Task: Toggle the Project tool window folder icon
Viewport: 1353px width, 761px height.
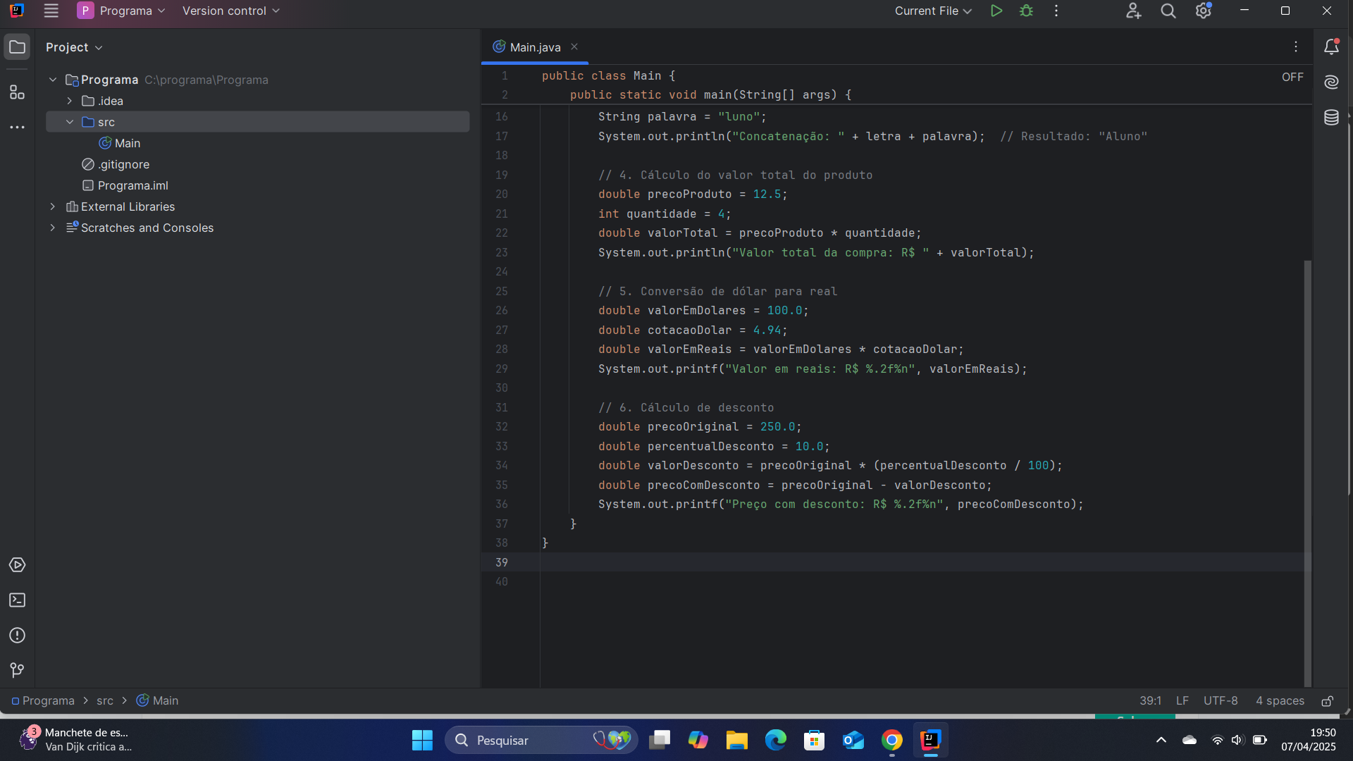Action: point(17,47)
